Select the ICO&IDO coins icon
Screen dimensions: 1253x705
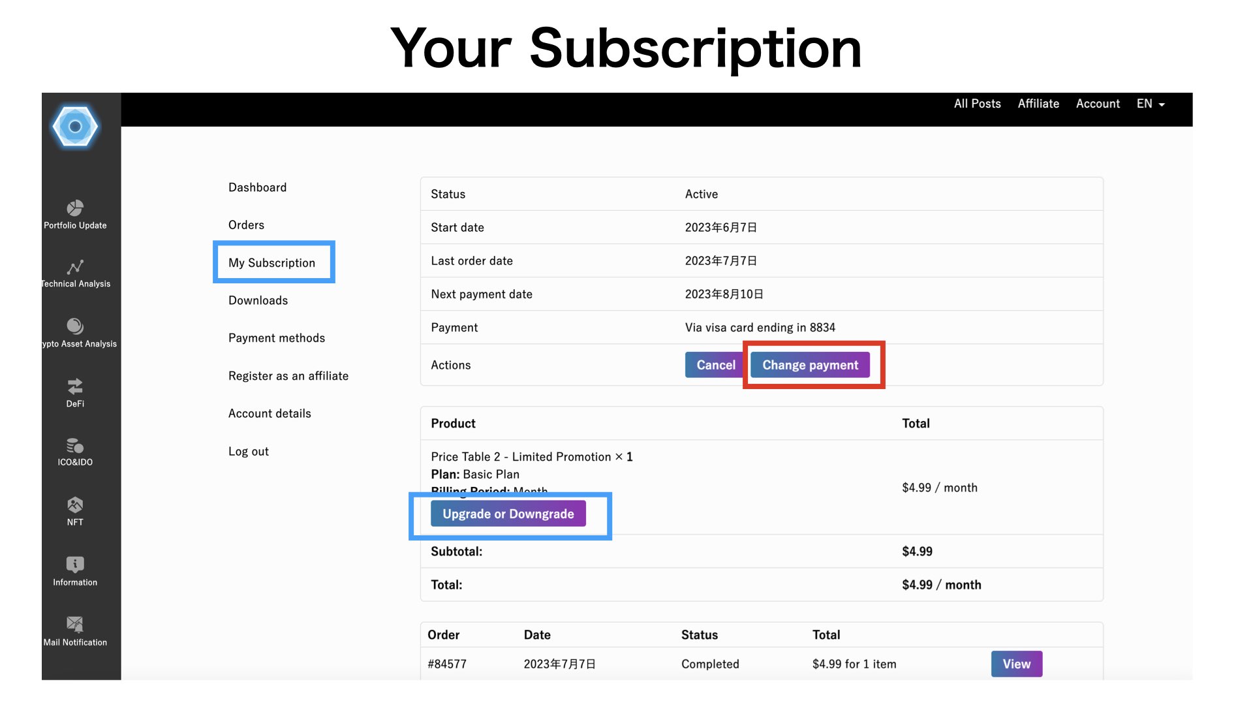tap(75, 445)
